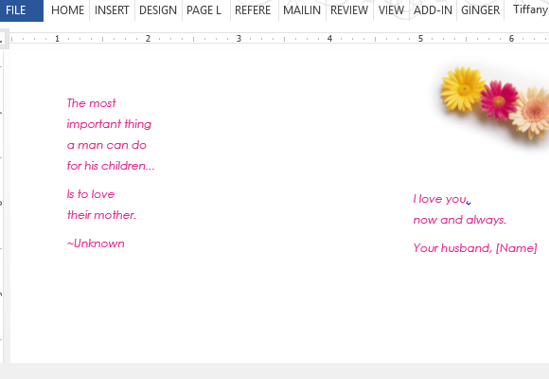The width and height of the screenshot is (549, 379).
Task: Open the INSERT ribbon tab
Action: point(112,10)
